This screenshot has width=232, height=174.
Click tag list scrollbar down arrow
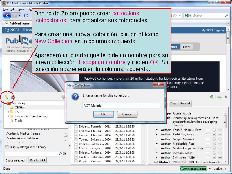tap(66, 140)
